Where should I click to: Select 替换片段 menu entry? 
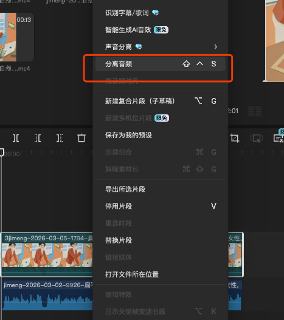pyautogui.click(x=160, y=240)
